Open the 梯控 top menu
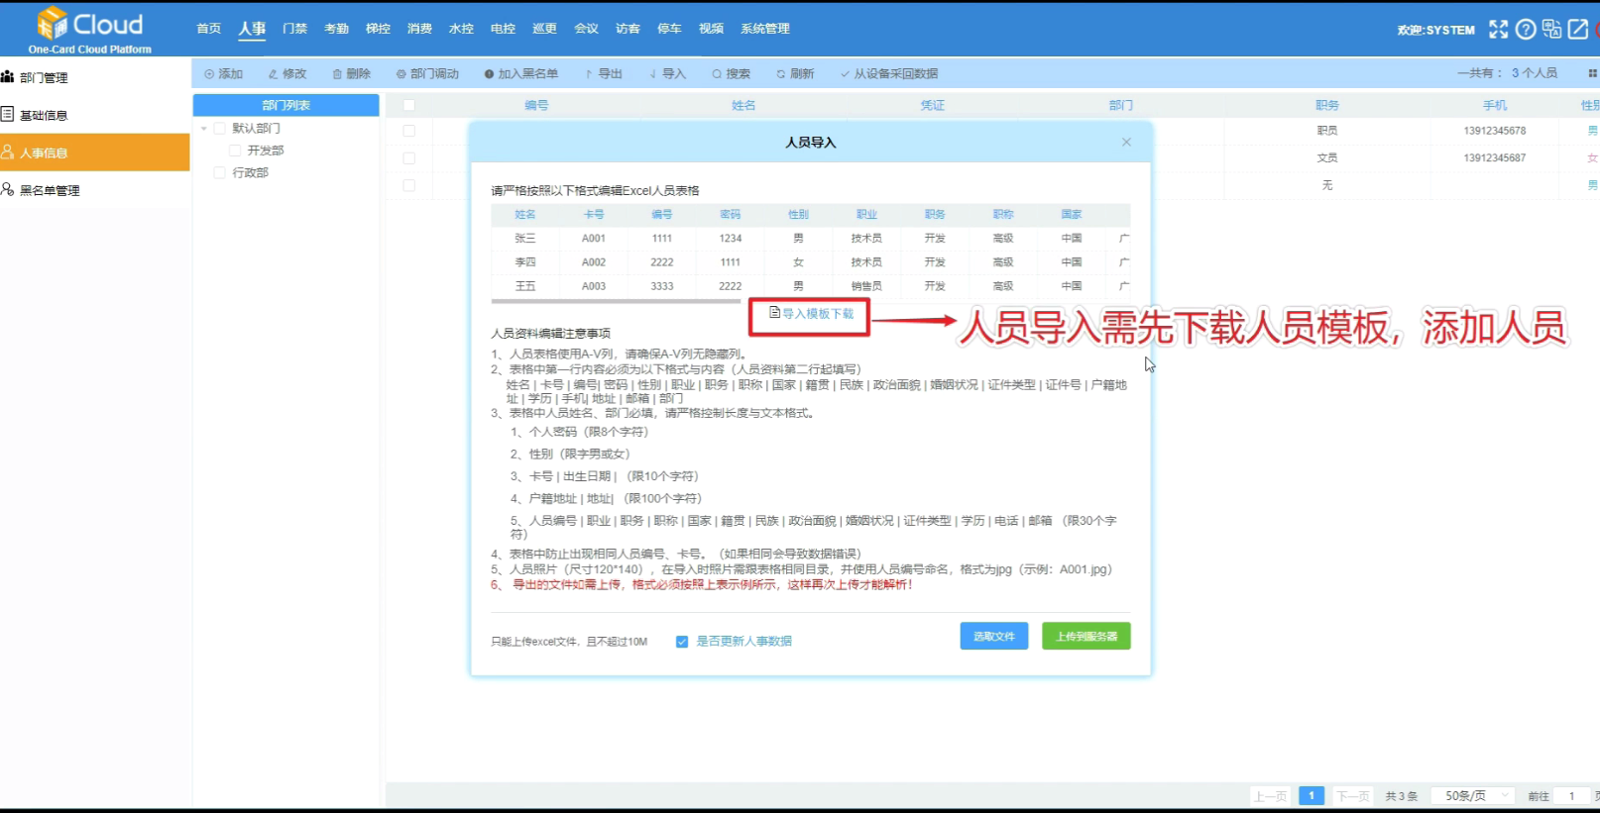This screenshot has height=813, width=1600. (378, 29)
